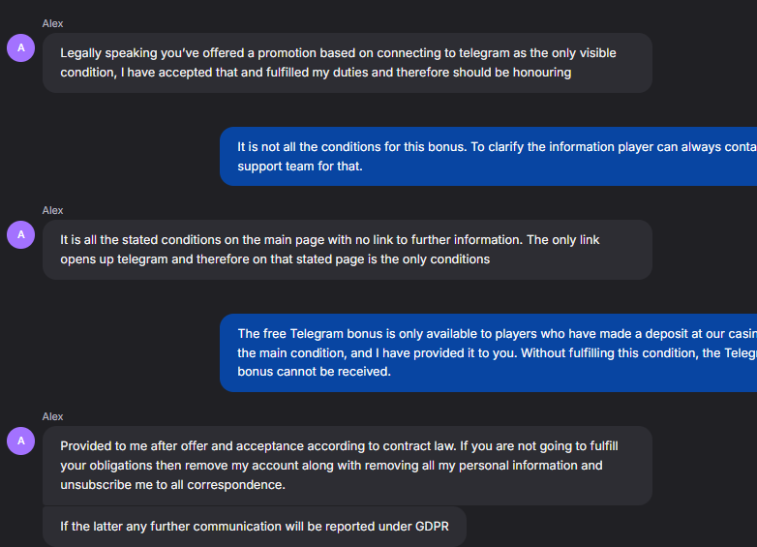757x547 pixels.
Task: Click the word "Legally" starting the first message
Action: point(81,53)
